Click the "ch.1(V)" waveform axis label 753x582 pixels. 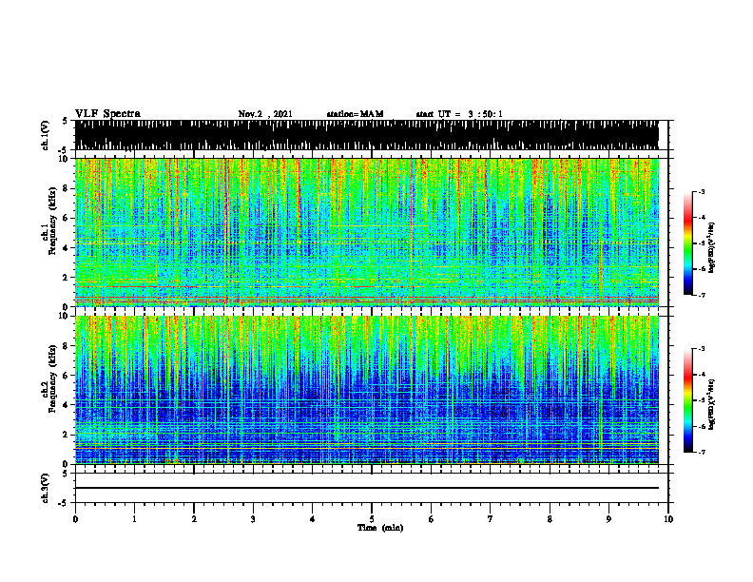(46, 135)
